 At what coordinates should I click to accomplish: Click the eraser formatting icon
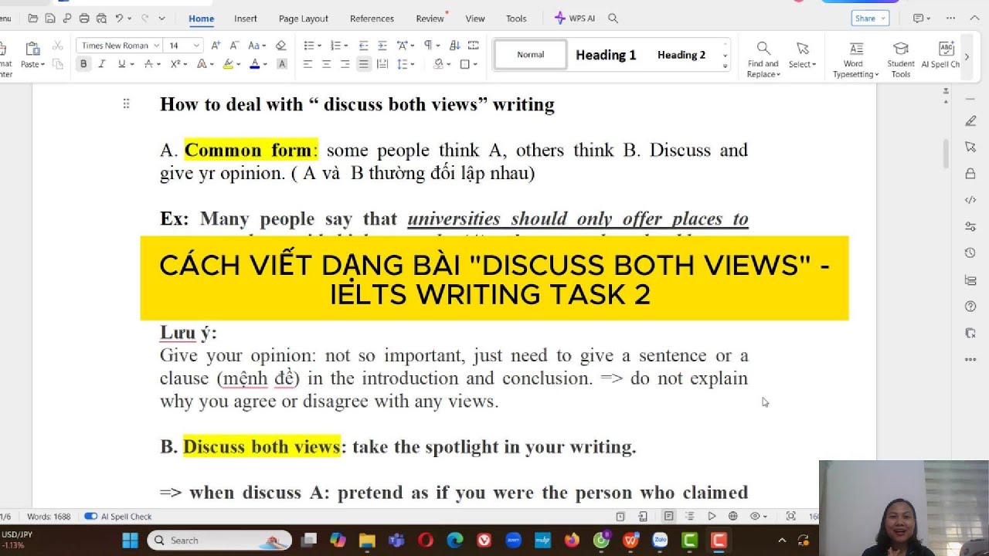(x=281, y=45)
